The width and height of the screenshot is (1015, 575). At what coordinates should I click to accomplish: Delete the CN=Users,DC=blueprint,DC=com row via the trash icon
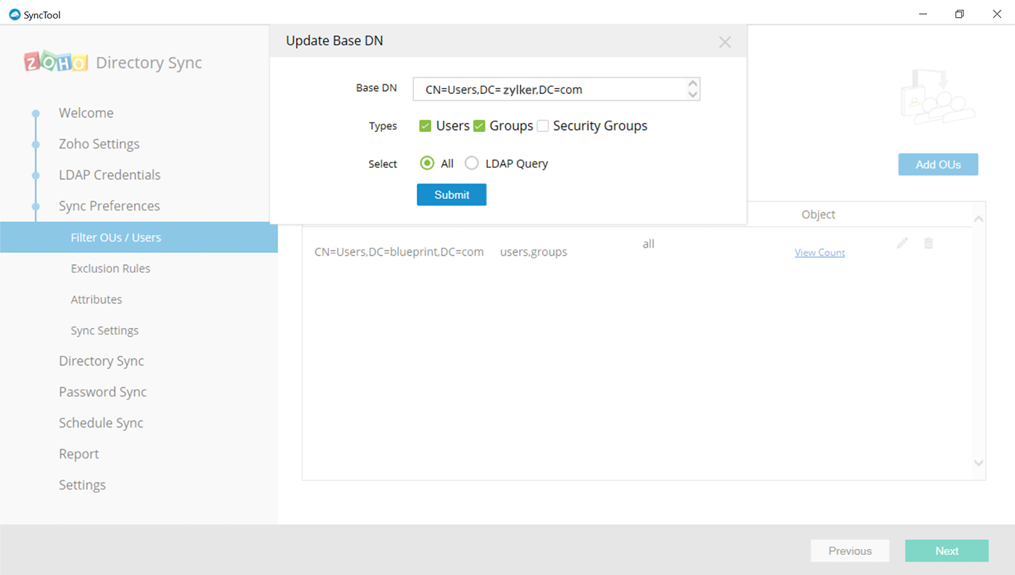pos(928,243)
